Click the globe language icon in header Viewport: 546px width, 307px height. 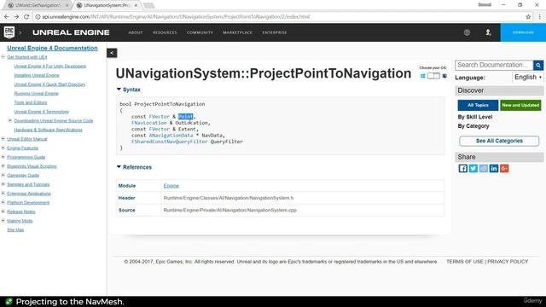point(467,32)
